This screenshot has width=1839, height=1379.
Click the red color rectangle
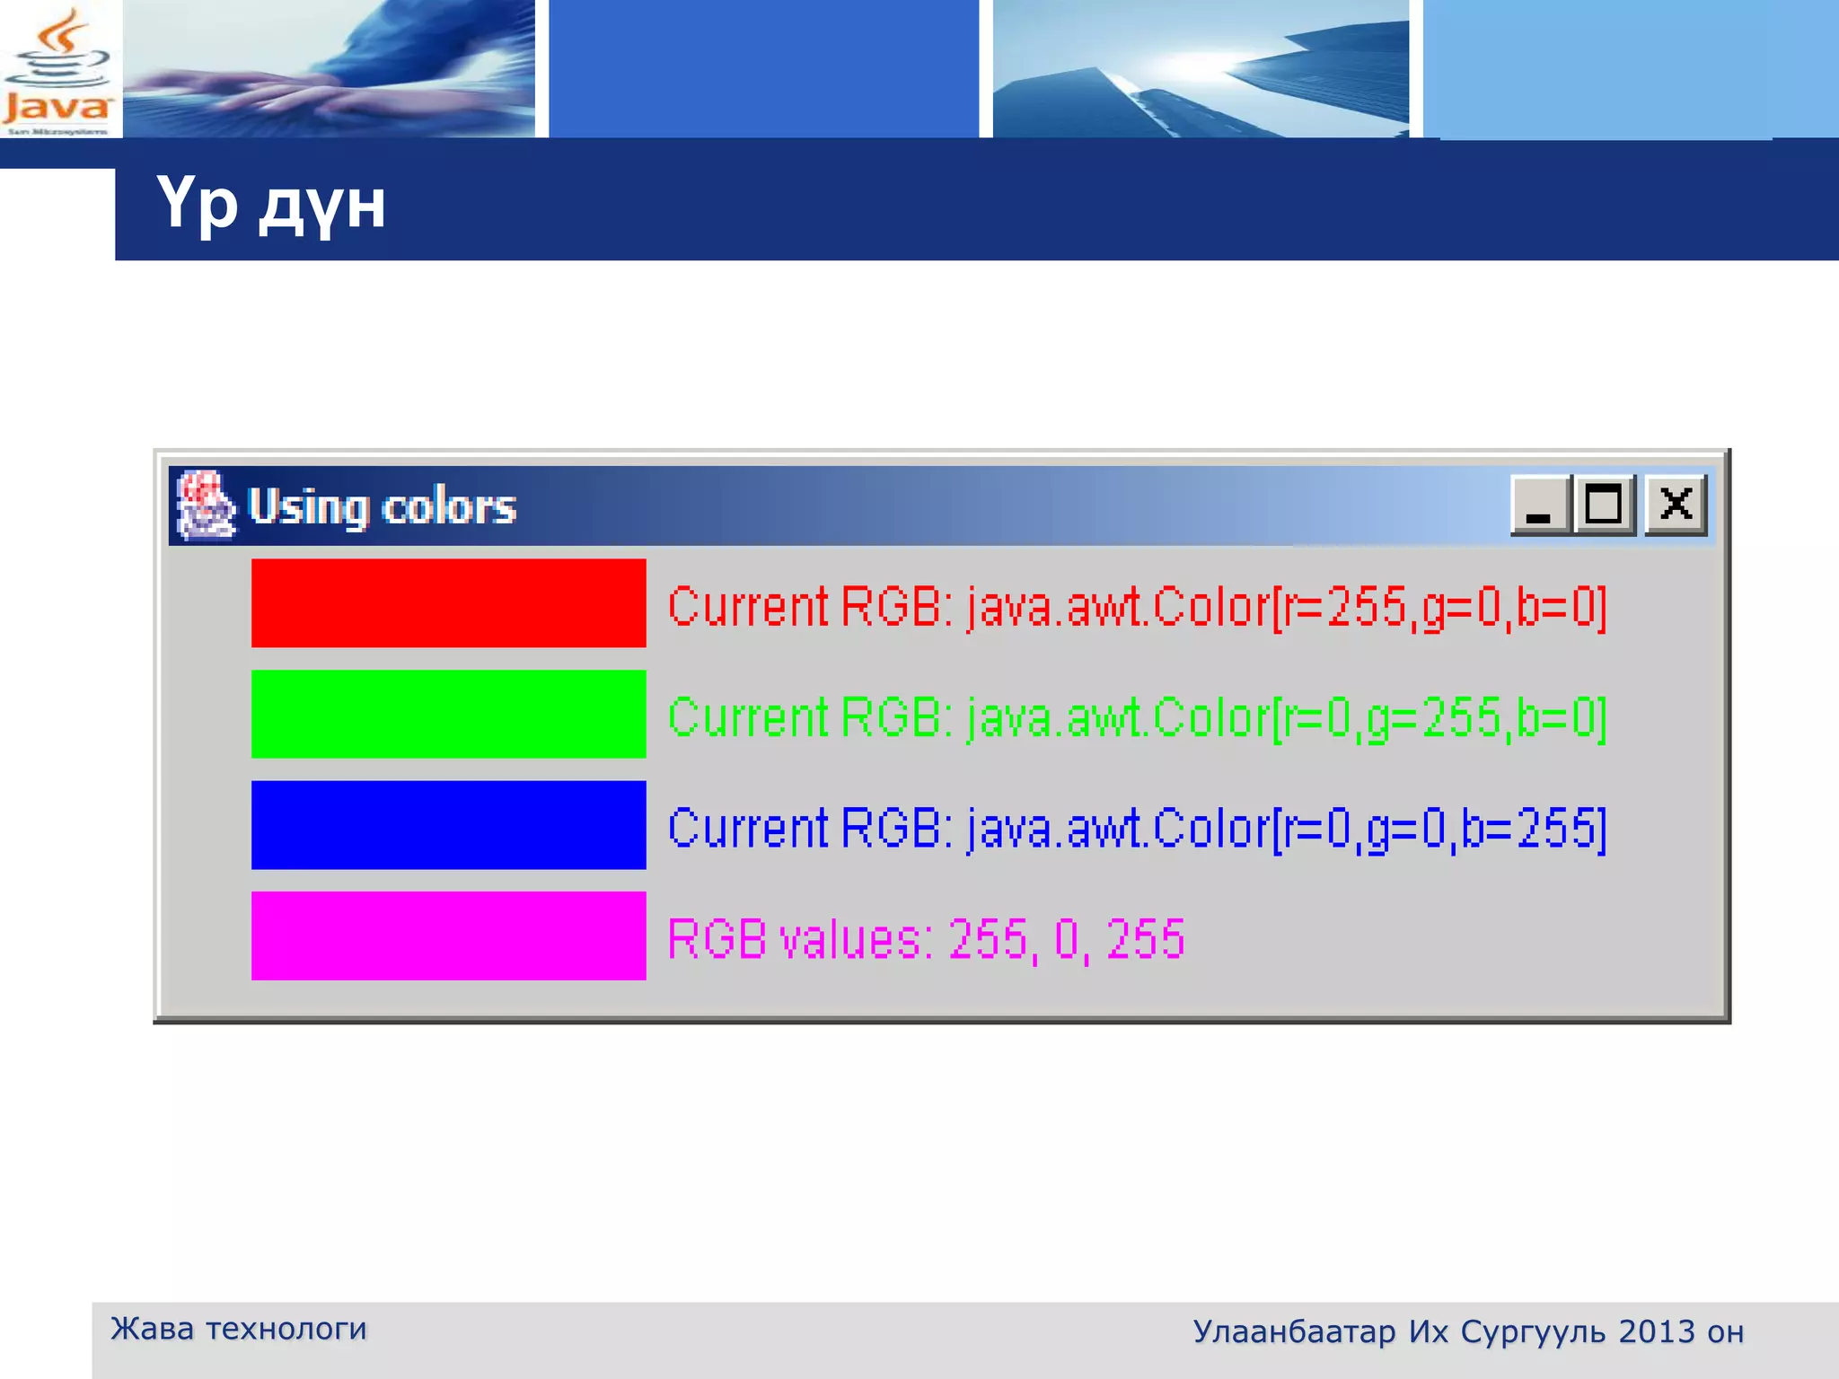point(448,603)
